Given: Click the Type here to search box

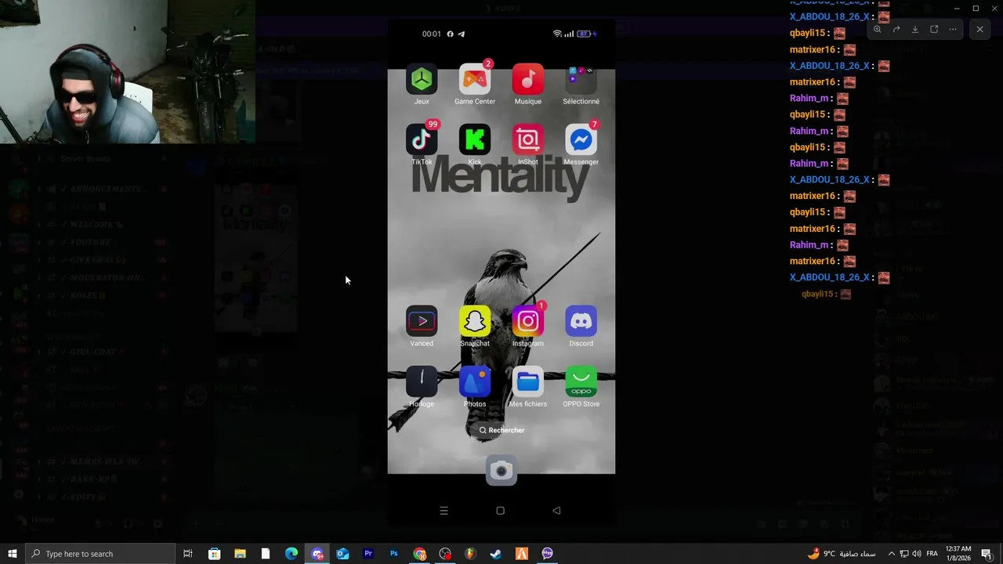Looking at the screenshot, I should click(100, 554).
